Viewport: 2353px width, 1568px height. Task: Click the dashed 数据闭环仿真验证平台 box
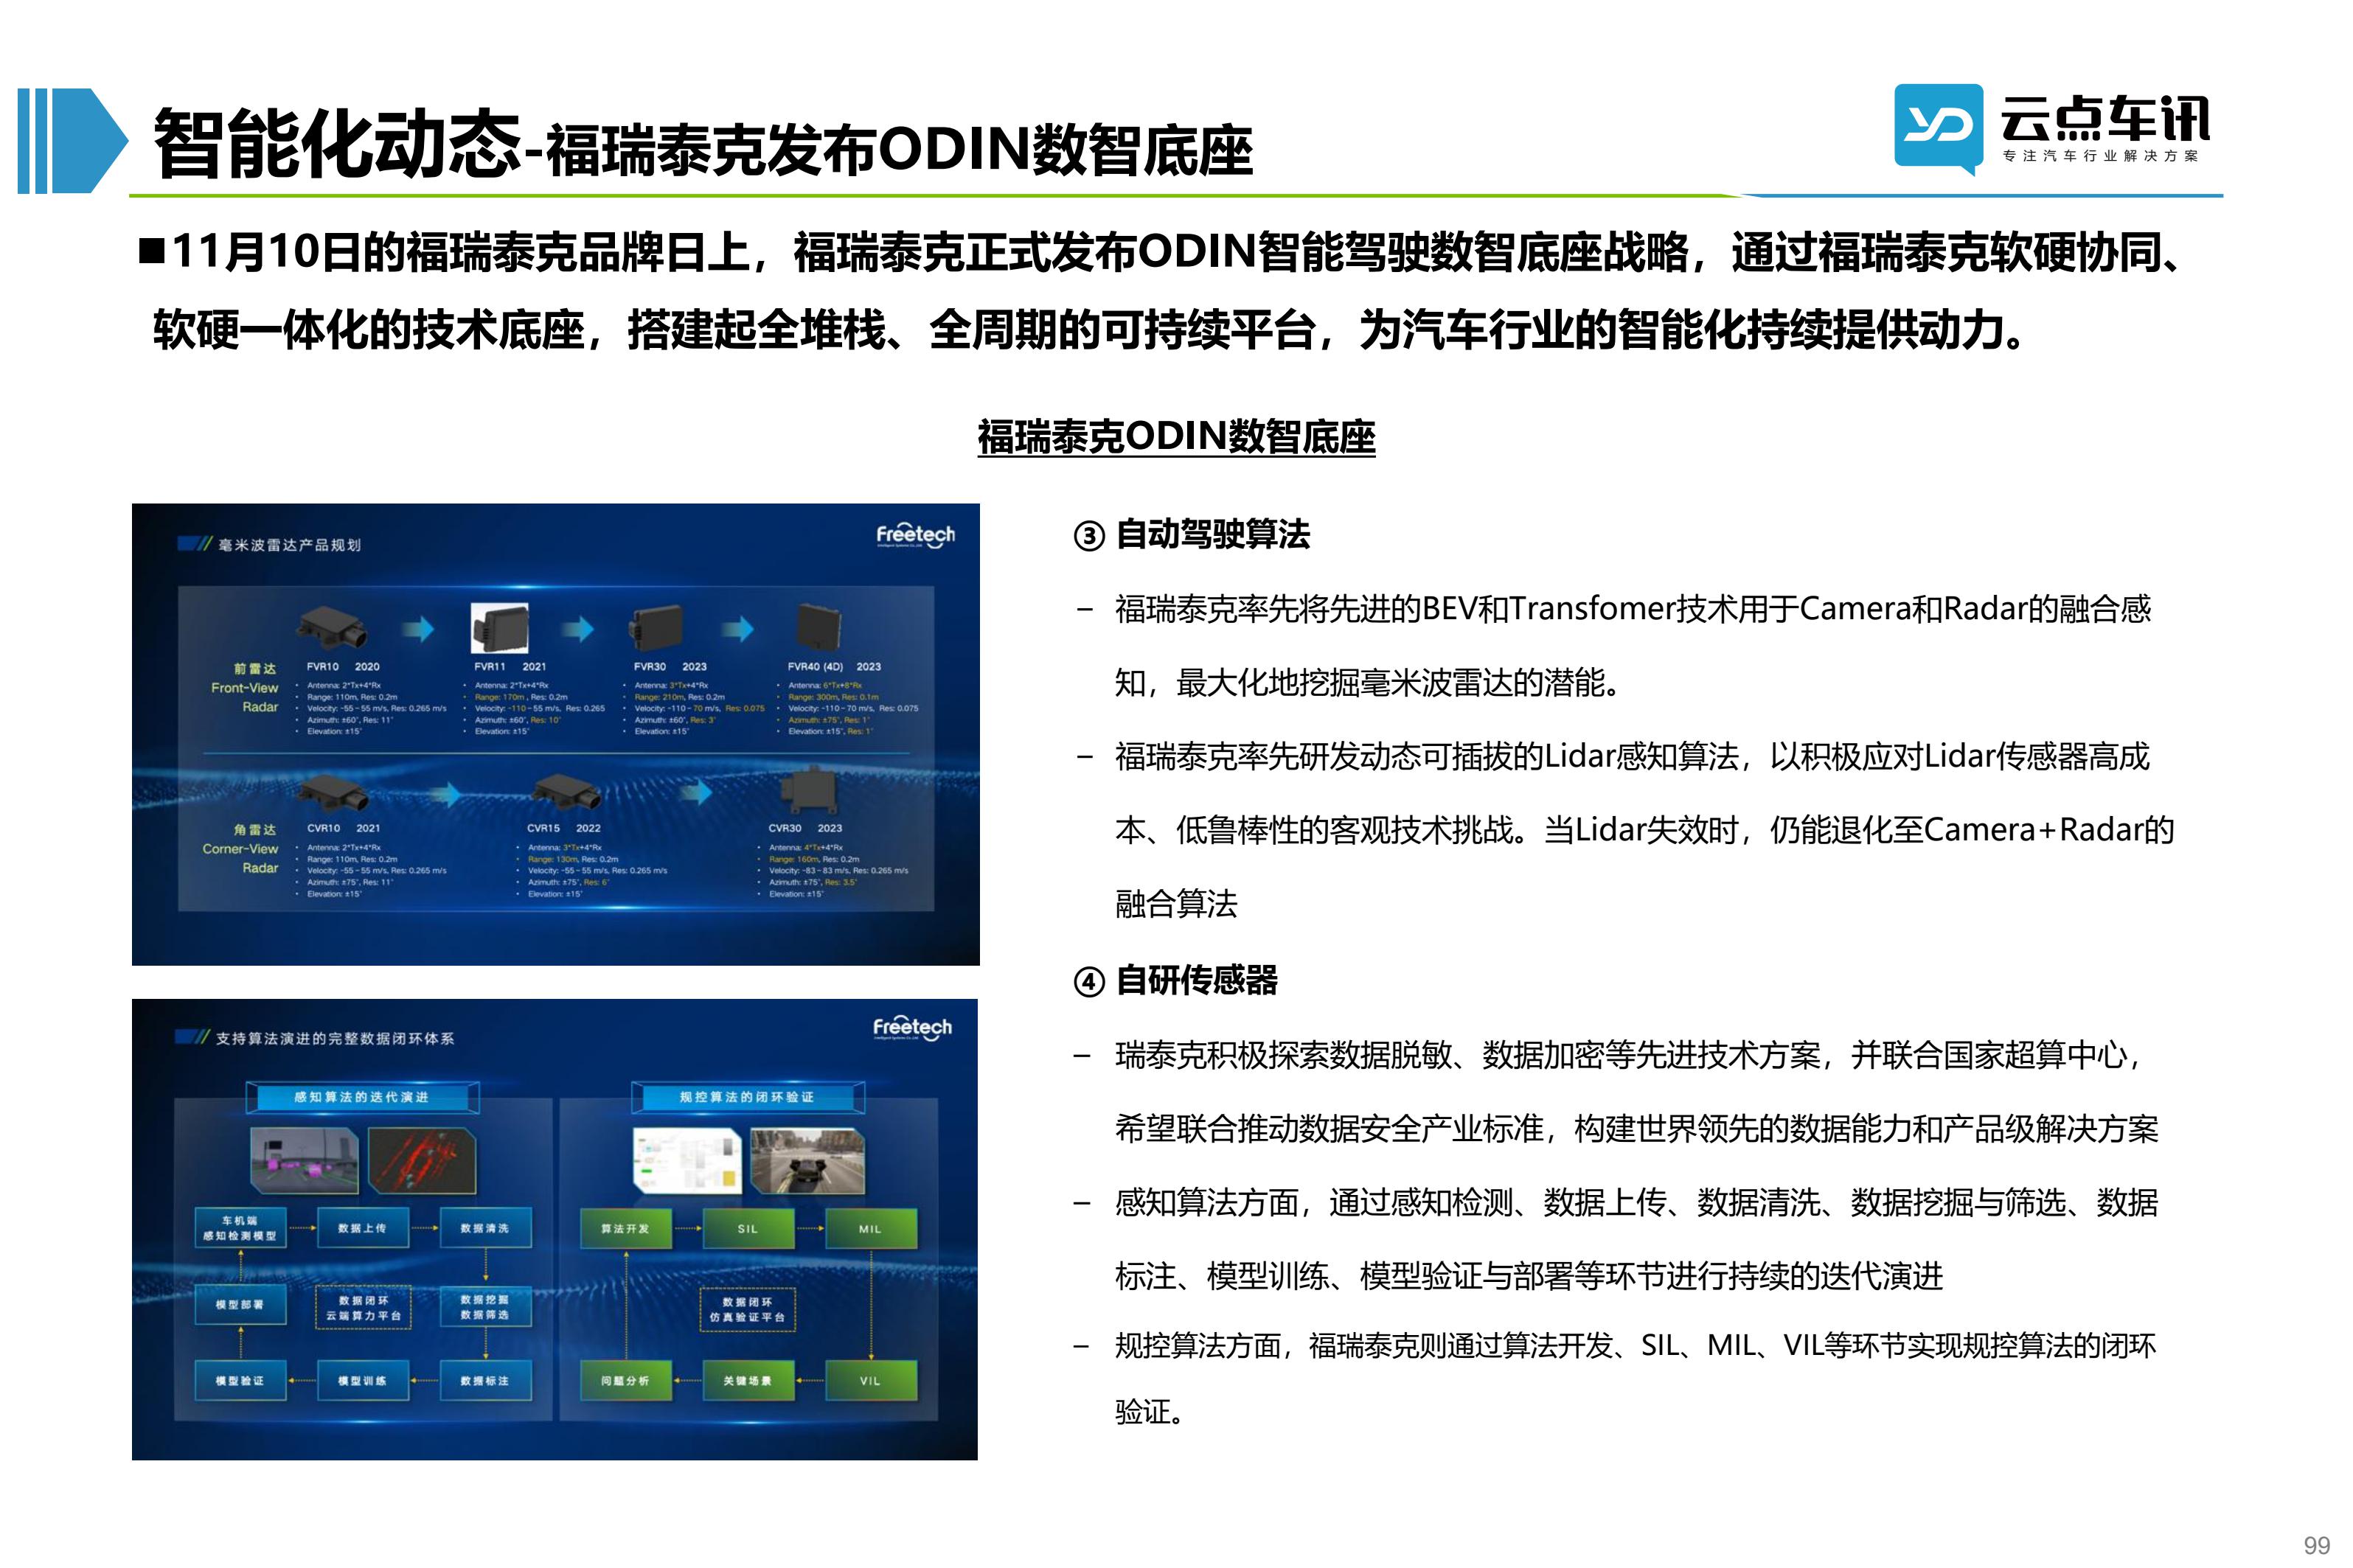(x=748, y=1309)
